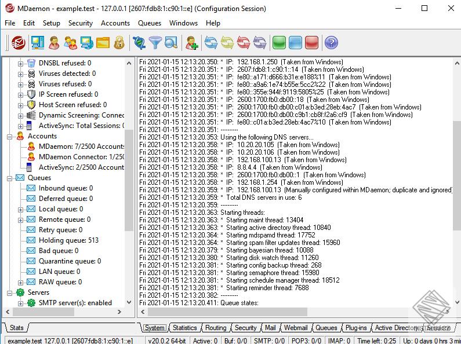Screen dimensions: 461x344
Task: Select the Bad queue: 0 entry
Action: (x=59, y=251)
